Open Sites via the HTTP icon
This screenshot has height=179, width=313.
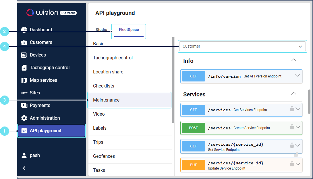pyautogui.click(x=24, y=93)
